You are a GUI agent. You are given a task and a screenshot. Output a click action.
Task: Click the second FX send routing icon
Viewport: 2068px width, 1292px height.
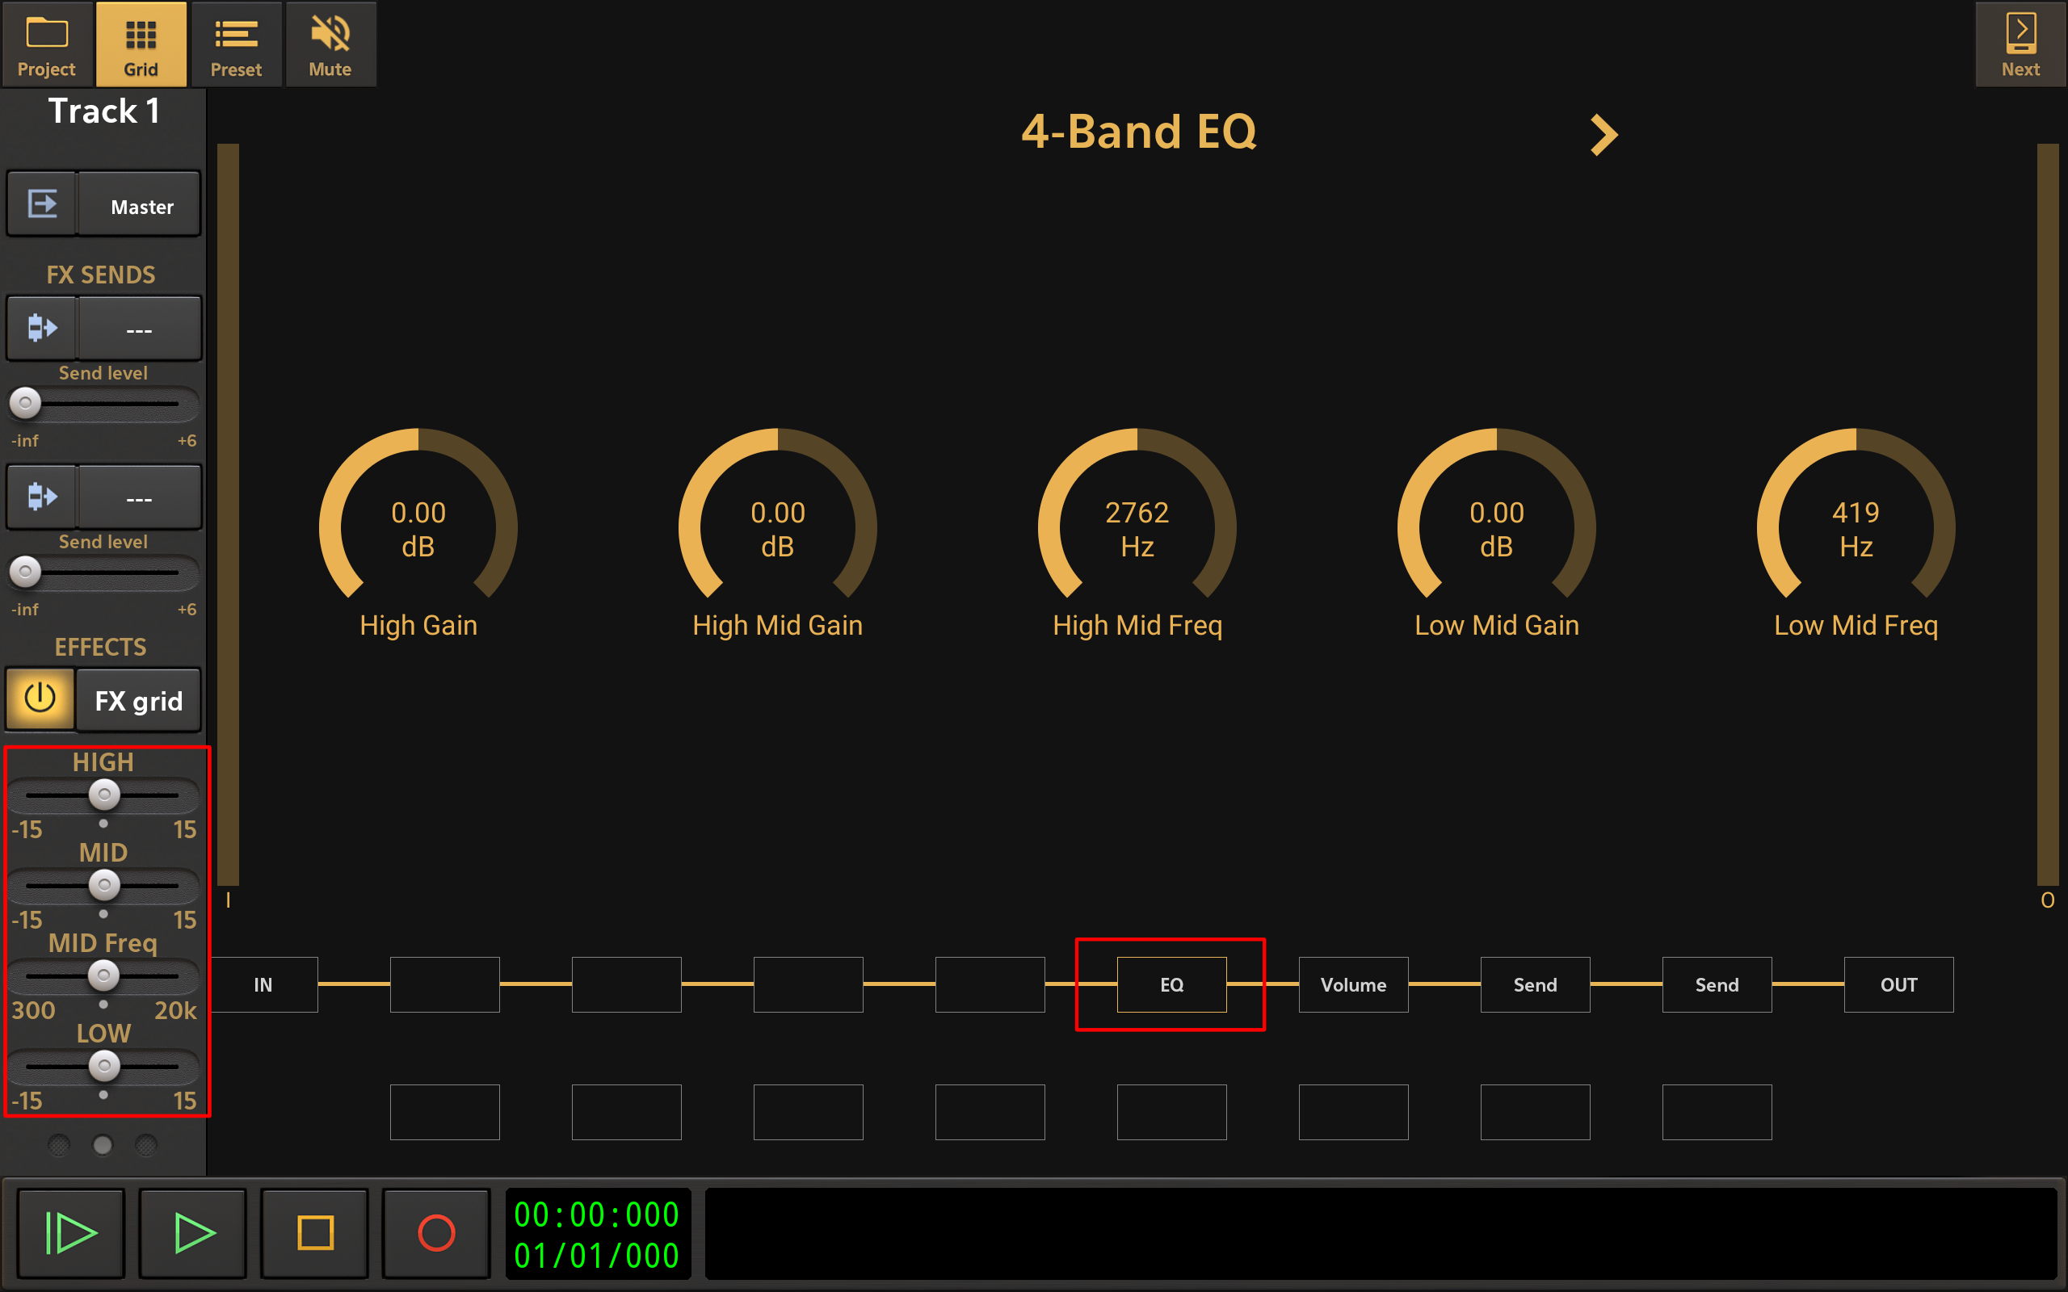41,497
